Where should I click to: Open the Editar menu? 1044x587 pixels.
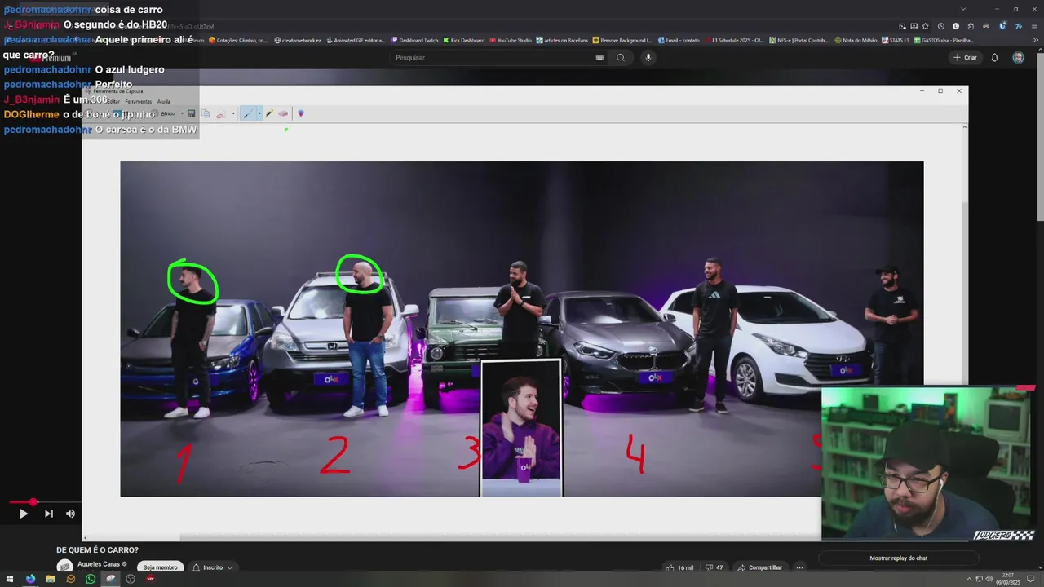(114, 101)
